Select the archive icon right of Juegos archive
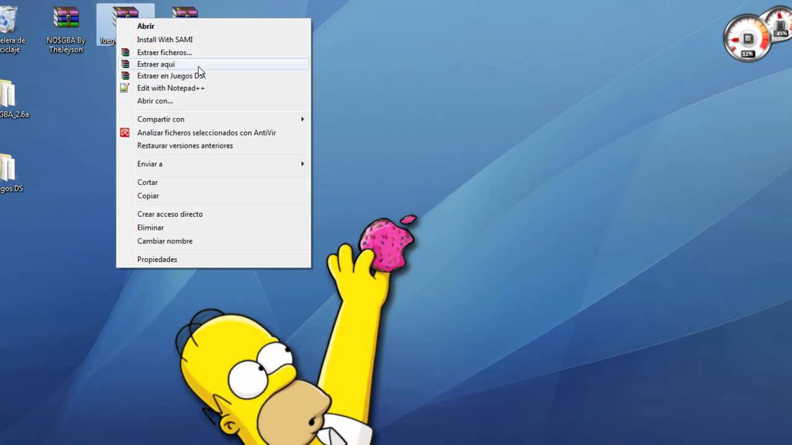This screenshot has width=792, height=445. (x=185, y=12)
